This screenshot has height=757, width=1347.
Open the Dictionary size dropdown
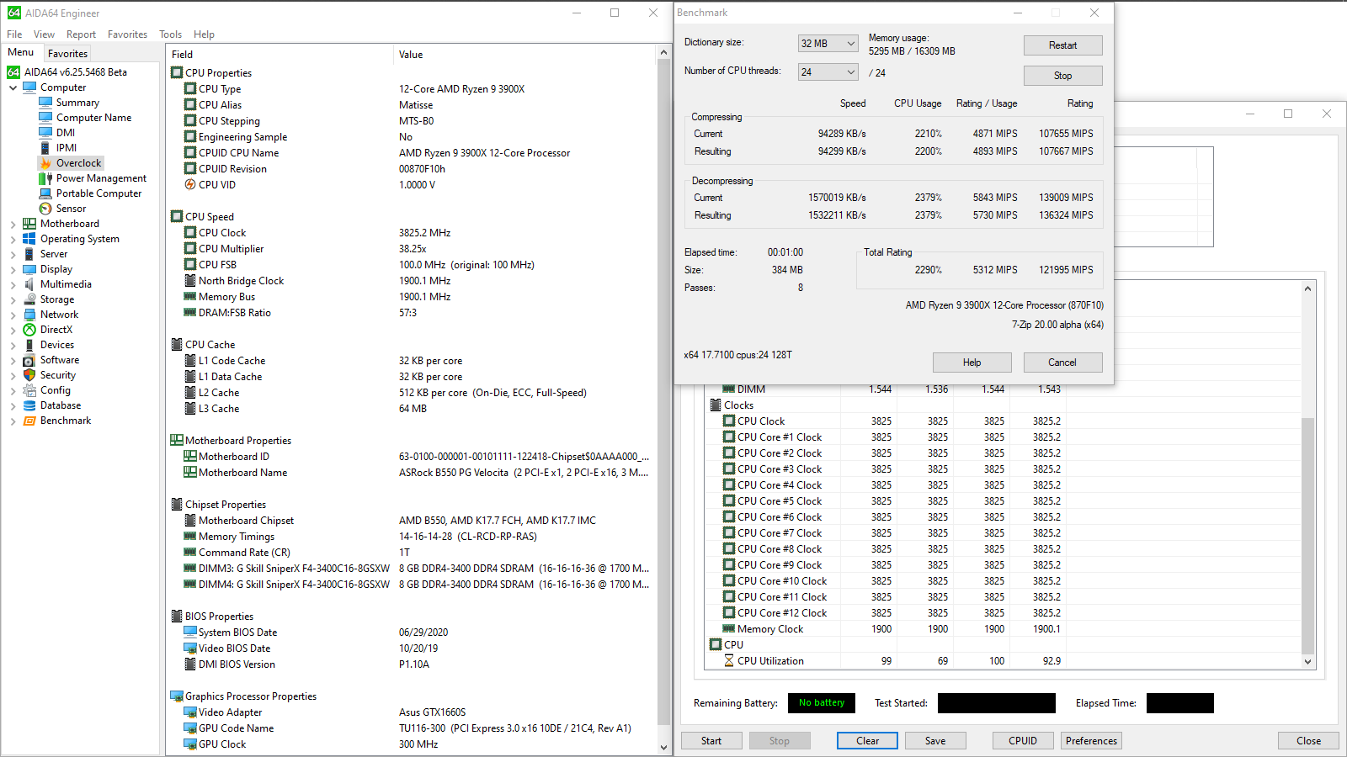[828, 44]
